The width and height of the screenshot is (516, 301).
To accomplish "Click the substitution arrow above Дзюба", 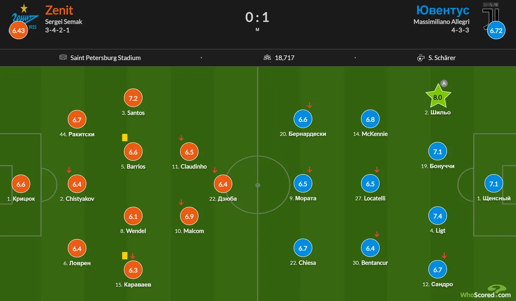I will pos(215,170).
